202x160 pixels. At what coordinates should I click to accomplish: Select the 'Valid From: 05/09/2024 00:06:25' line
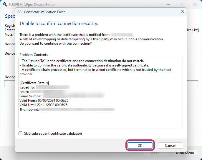pos(44,100)
